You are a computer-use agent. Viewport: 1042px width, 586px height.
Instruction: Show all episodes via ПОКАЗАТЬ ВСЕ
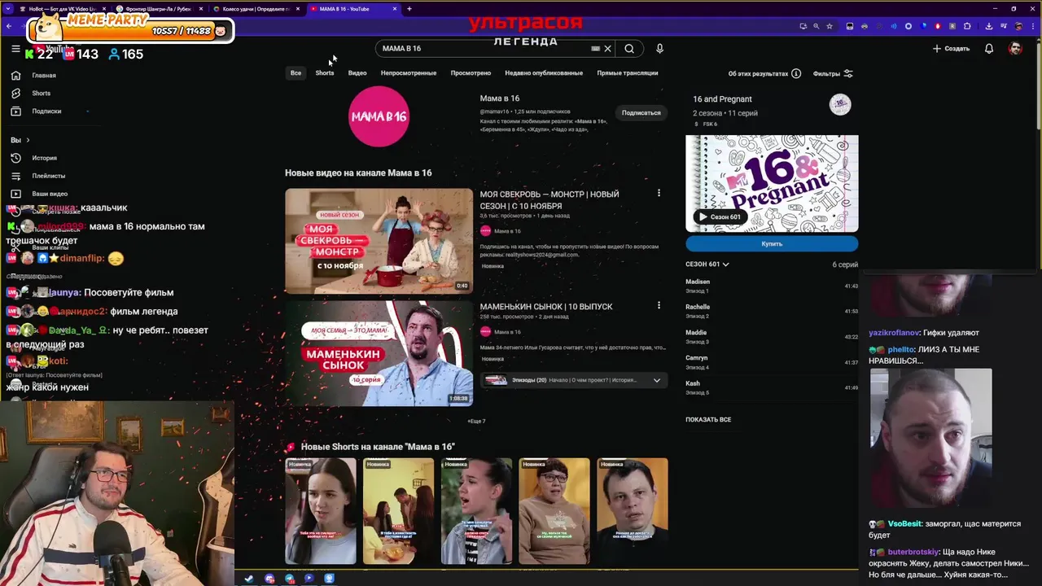708,419
